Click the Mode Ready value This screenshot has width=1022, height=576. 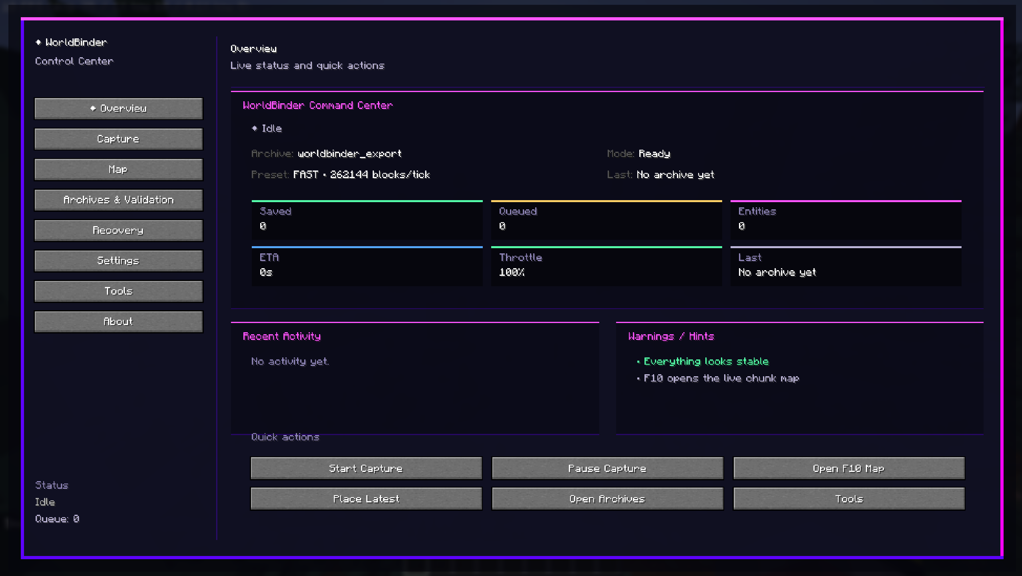pos(655,154)
